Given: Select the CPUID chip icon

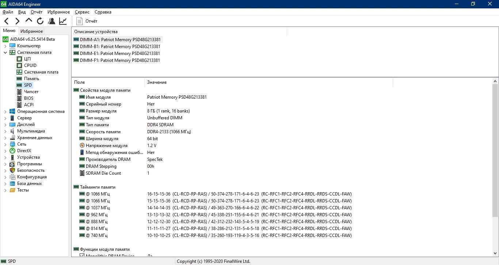Looking at the screenshot, I should coord(19,66).
